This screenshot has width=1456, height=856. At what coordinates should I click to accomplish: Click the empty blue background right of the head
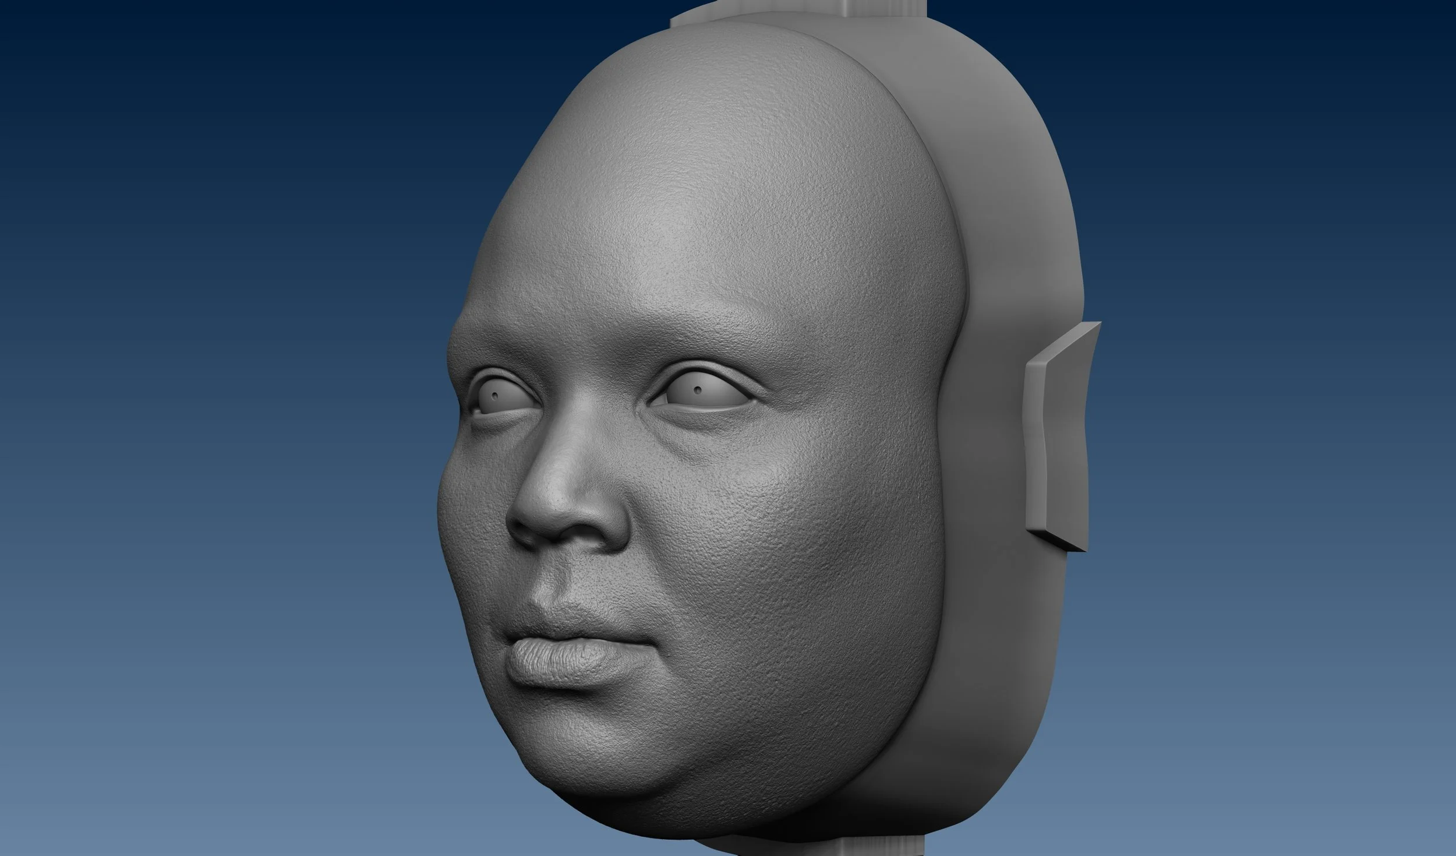click(x=1281, y=408)
